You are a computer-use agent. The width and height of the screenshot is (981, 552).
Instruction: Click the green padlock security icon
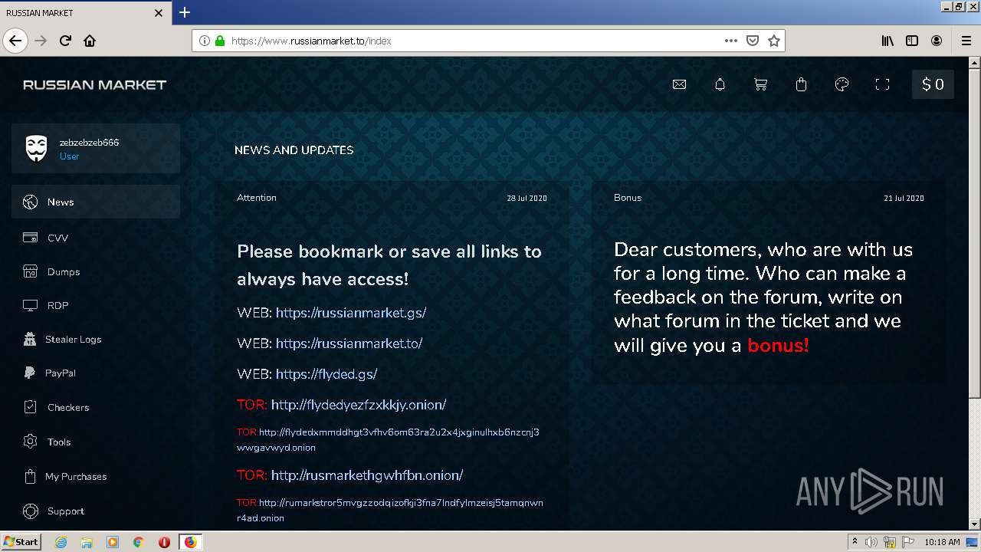(220, 41)
